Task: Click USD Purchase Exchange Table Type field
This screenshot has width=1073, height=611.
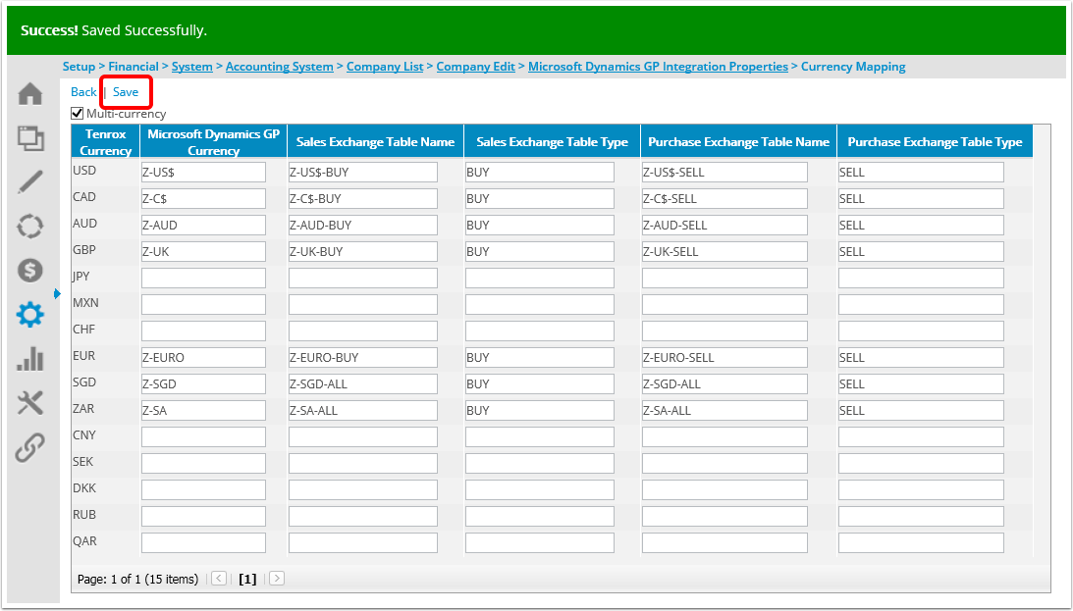Action: [921, 173]
